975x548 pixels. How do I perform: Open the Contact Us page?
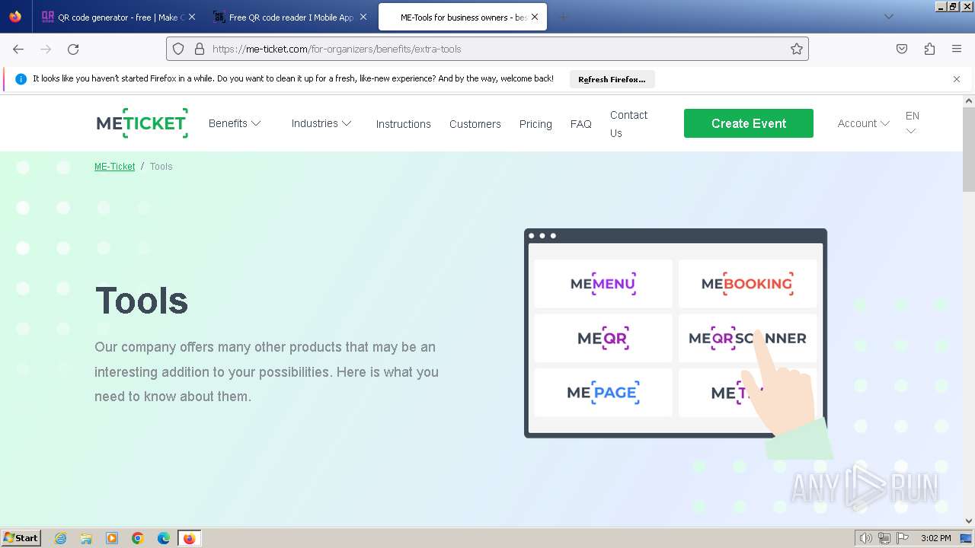click(x=628, y=123)
